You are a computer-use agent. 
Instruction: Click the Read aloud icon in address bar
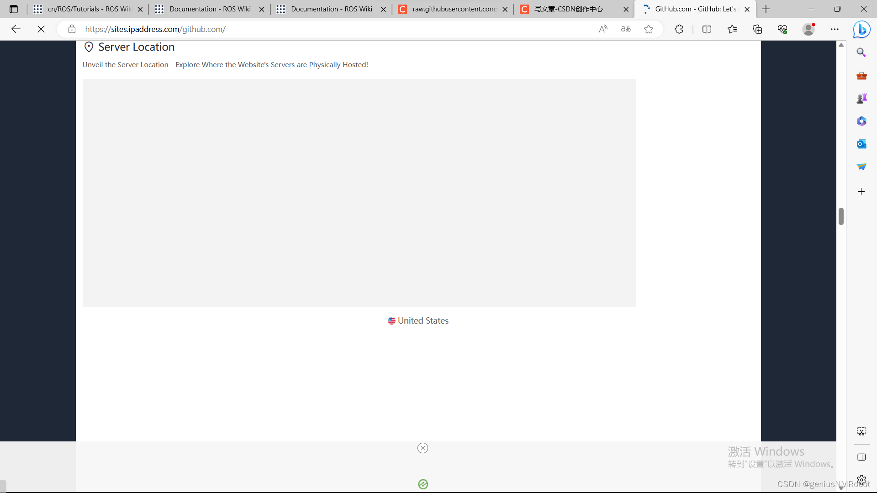603,29
